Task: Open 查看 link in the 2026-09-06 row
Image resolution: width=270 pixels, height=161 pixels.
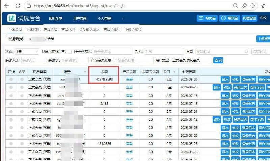Action: (x=129, y=79)
